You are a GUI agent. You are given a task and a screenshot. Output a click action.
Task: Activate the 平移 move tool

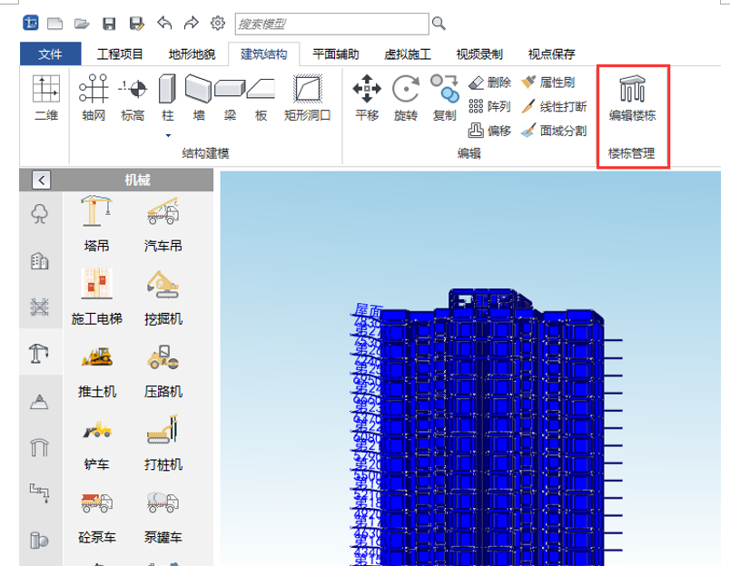point(367,98)
